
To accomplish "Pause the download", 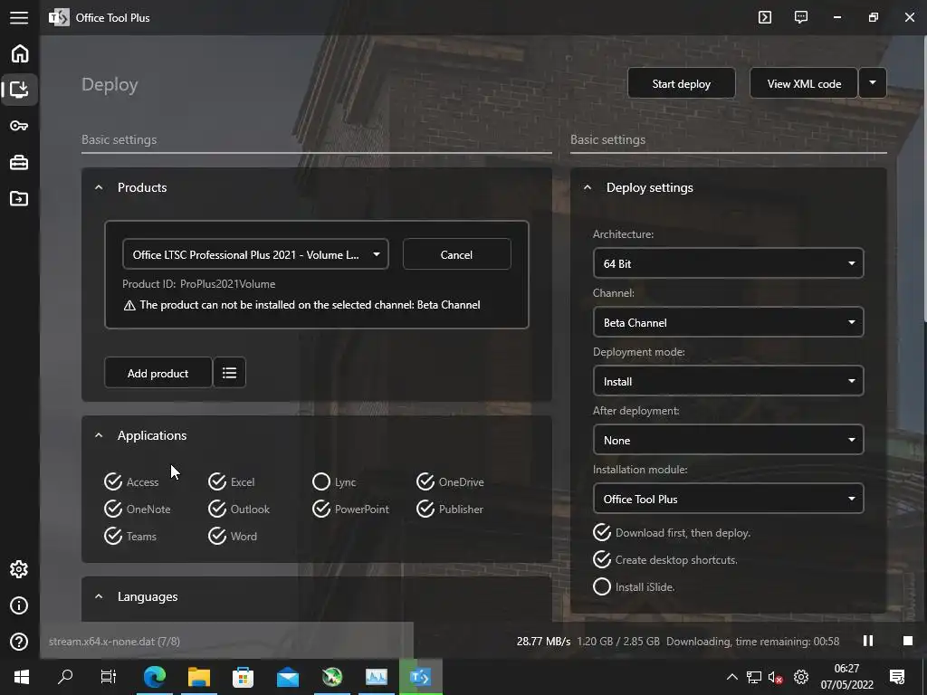I will click(x=868, y=641).
